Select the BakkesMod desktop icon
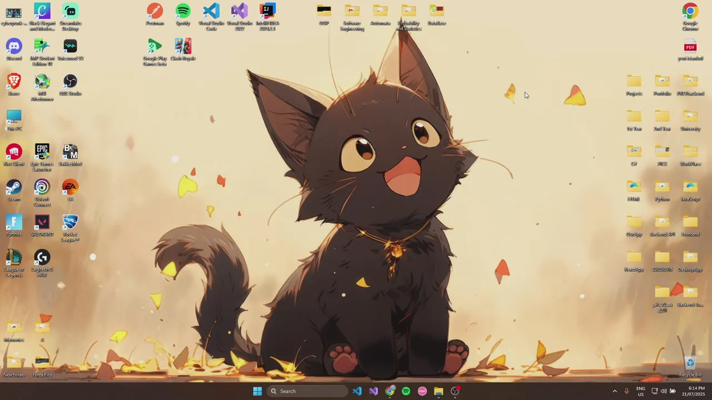 70,156
